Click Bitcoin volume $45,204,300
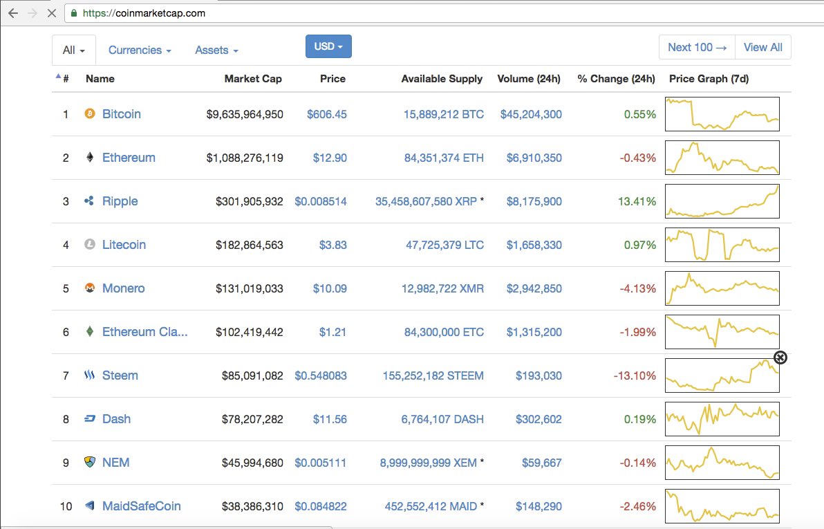Image resolution: width=824 pixels, height=529 pixels. tap(531, 114)
